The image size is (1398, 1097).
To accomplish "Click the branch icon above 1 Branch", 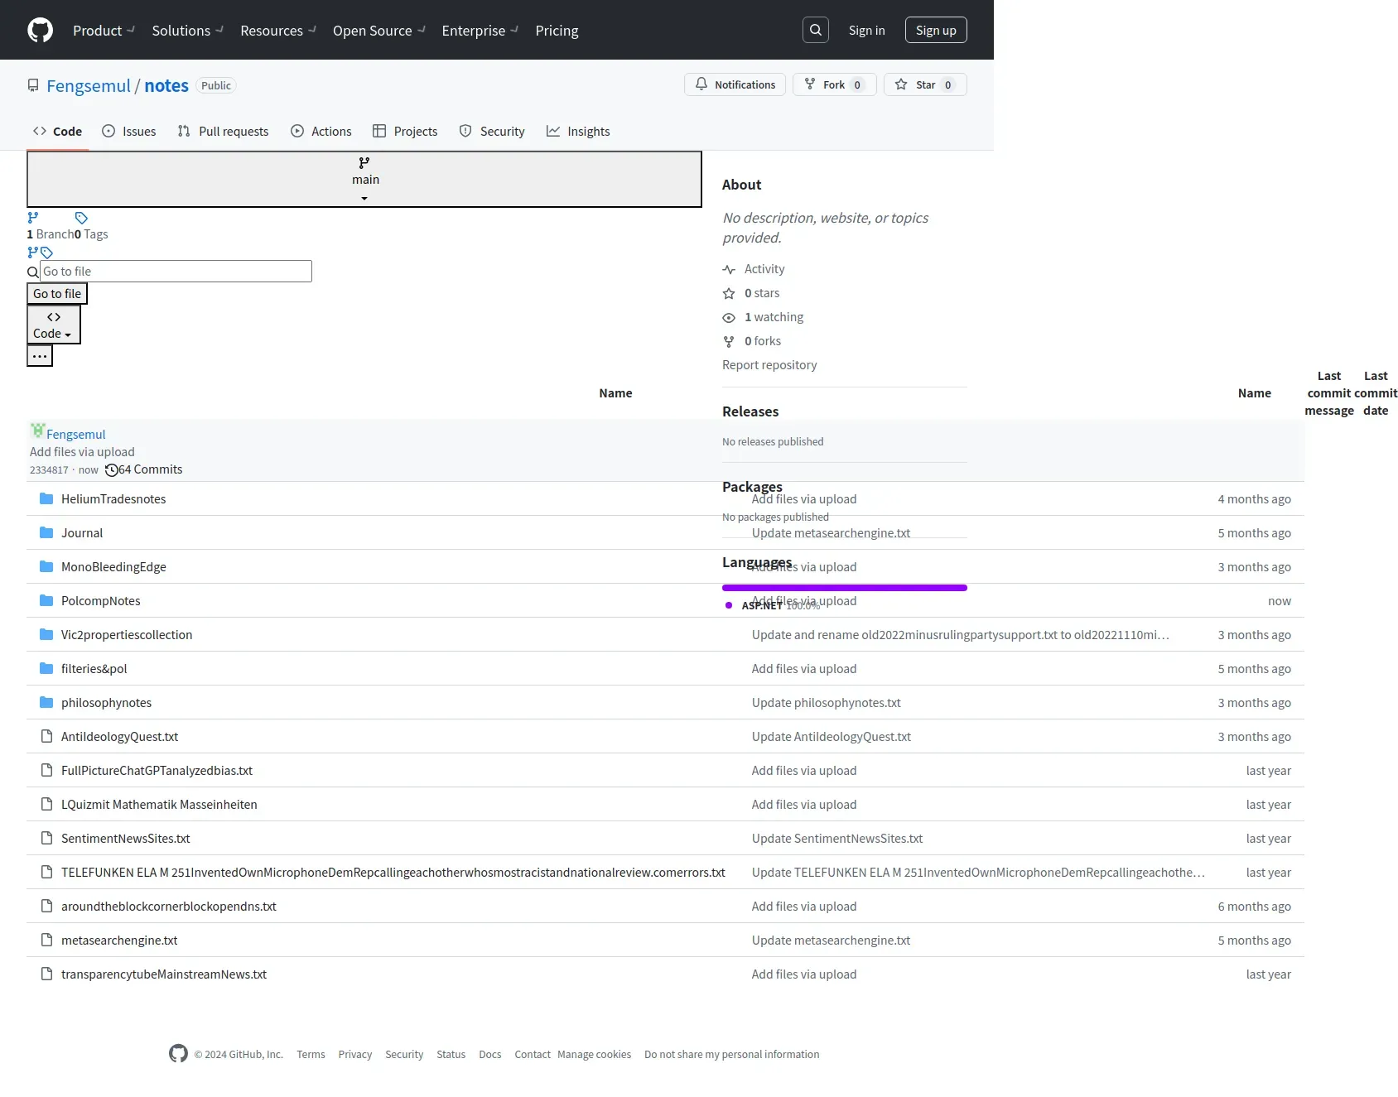I will coord(33,218).
